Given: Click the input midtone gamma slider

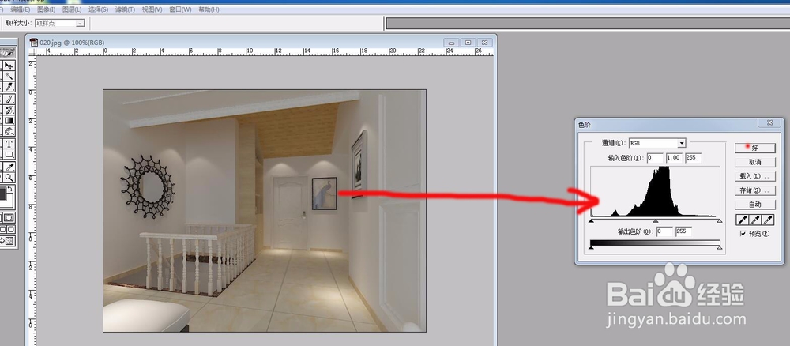Looking at the screenshot, I should click(656, 220).
